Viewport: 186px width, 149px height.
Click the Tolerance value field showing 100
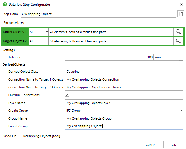(109, 57)
